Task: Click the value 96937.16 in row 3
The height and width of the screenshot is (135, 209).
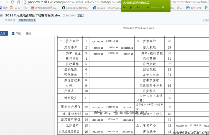Action: tap(128, 54)
